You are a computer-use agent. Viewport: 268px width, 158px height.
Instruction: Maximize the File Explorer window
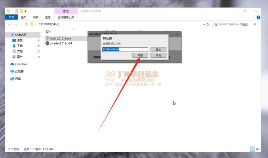pos(245,11)
